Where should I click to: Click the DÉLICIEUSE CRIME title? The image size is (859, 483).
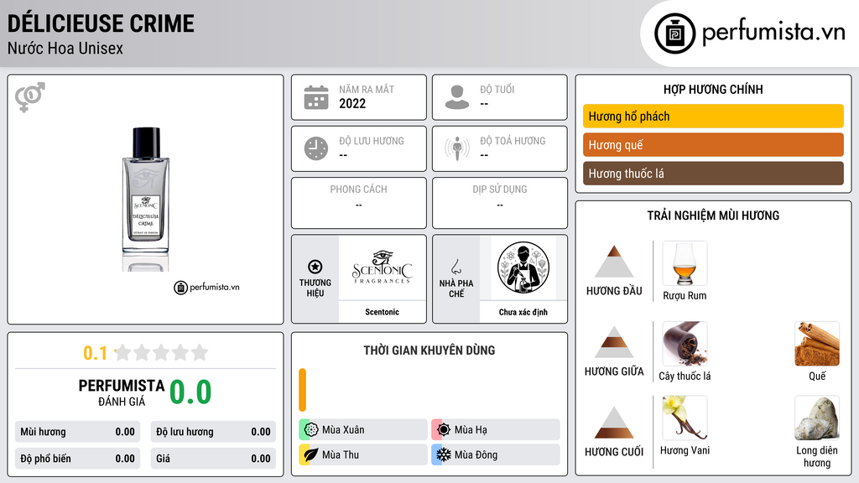101,23
